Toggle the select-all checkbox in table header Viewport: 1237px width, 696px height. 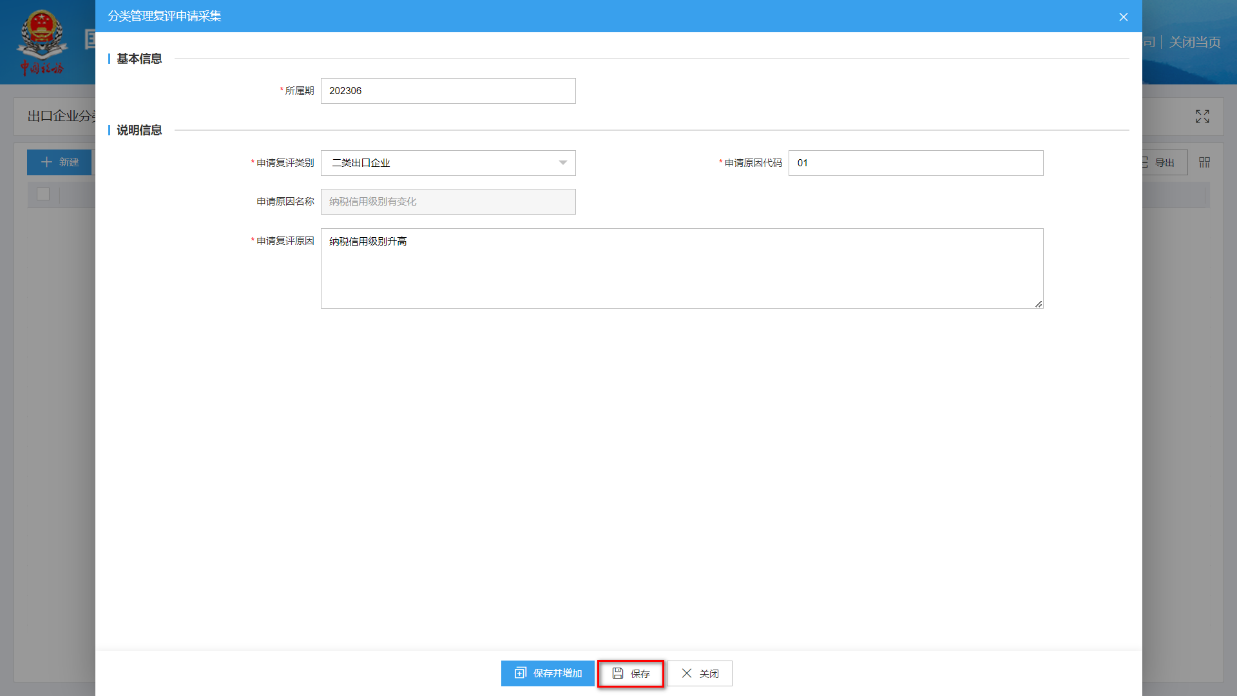pyautogui.click(x=43, y=194)
